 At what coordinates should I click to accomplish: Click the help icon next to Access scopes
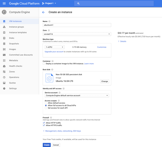coord(59,101)
